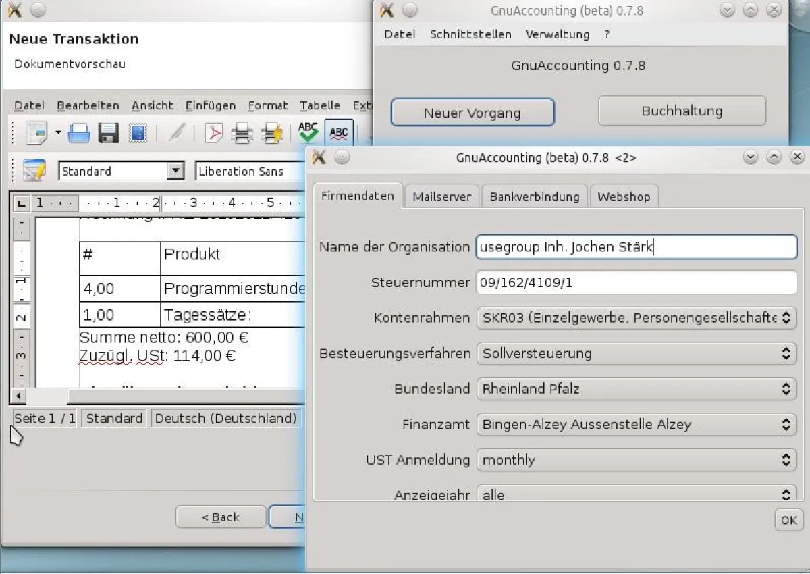810x574 pixels.
Task: Create a new document
Action: pos(37,132)
